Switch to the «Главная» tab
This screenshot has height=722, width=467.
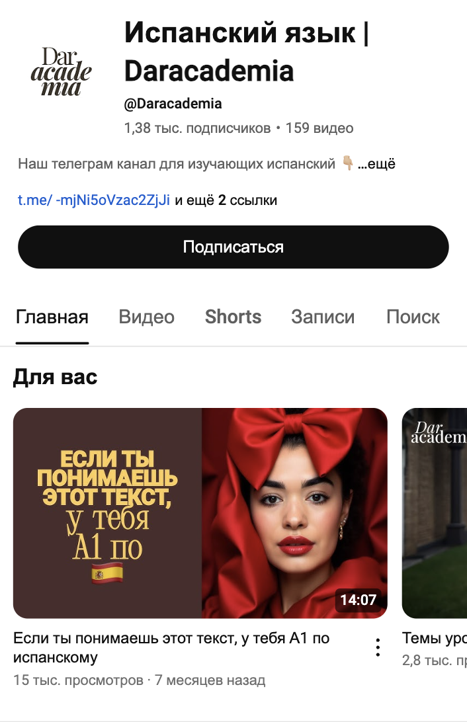[x=52, y=317]
